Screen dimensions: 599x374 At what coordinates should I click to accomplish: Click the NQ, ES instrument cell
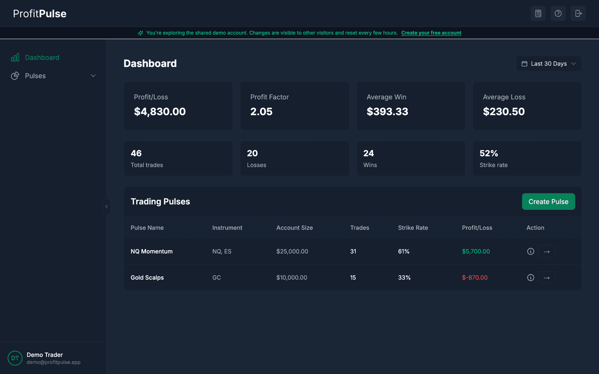222,251
